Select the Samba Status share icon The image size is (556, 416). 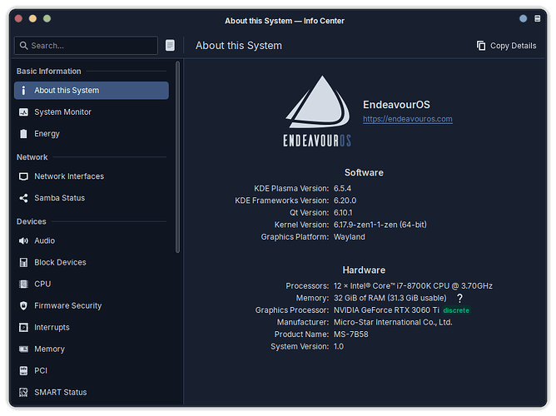point(23,198)
